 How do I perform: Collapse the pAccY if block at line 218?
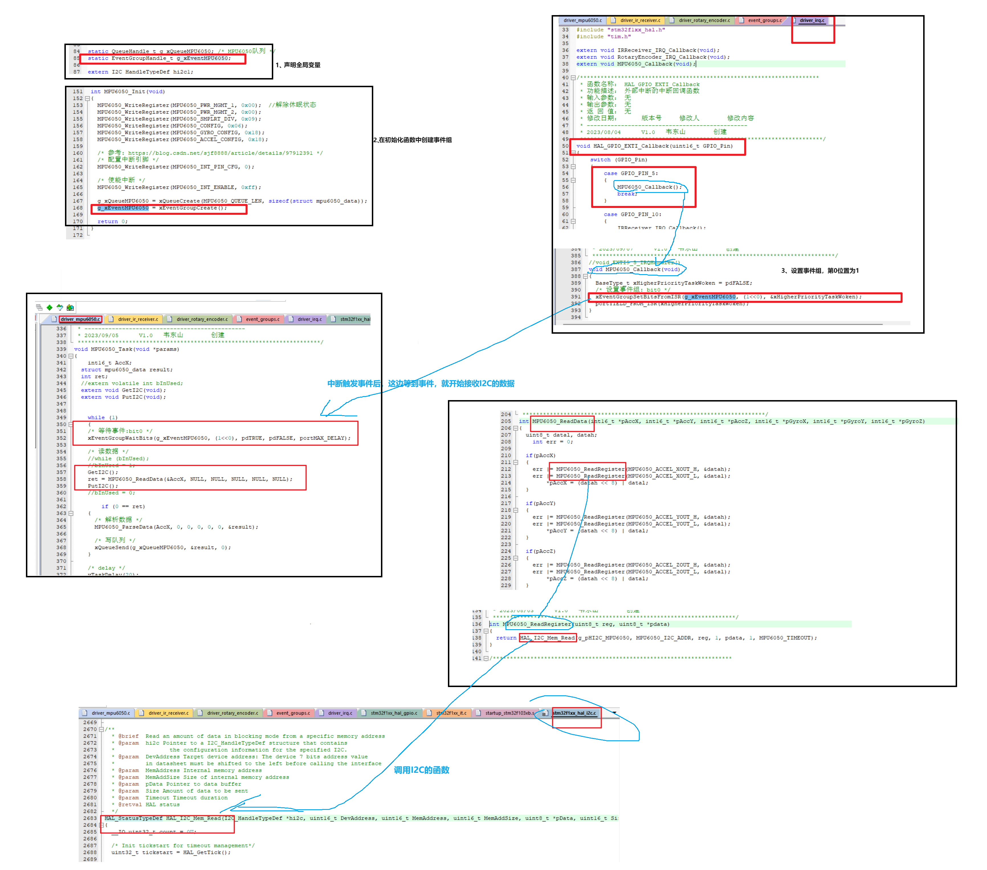point(516,510)
